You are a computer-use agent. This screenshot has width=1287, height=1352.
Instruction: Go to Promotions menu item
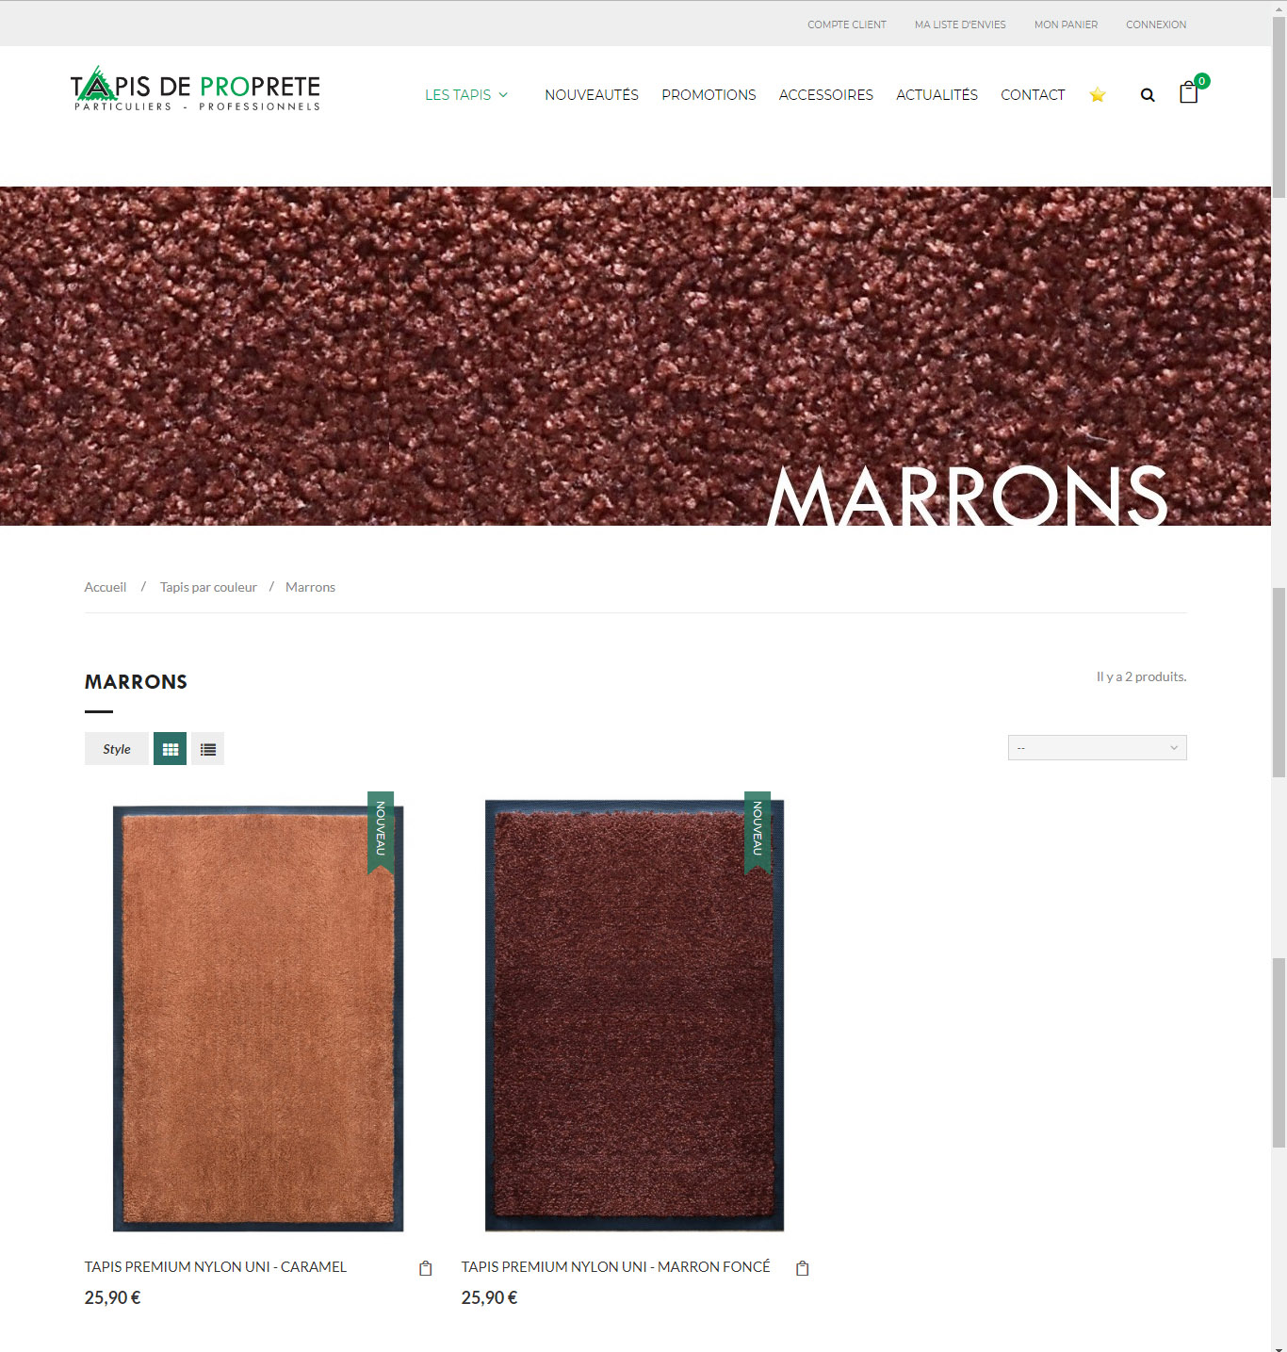pos(709,94)
